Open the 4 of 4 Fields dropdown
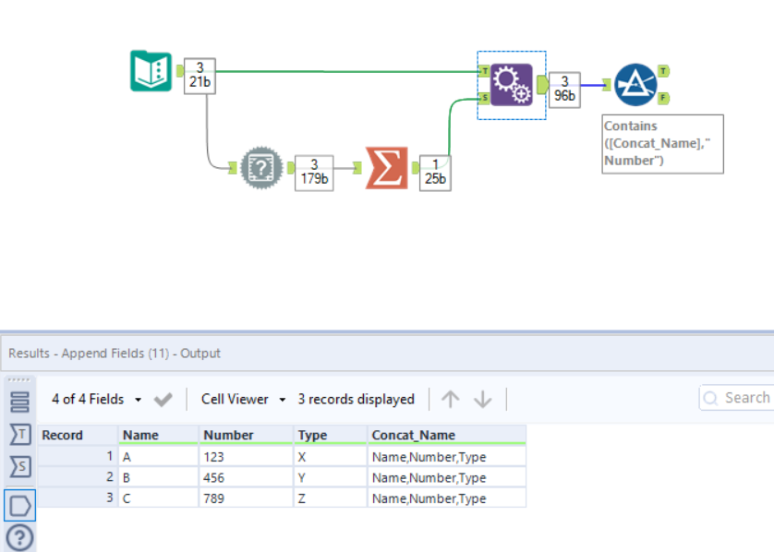 pyautogui.click(x=97, y=399)
